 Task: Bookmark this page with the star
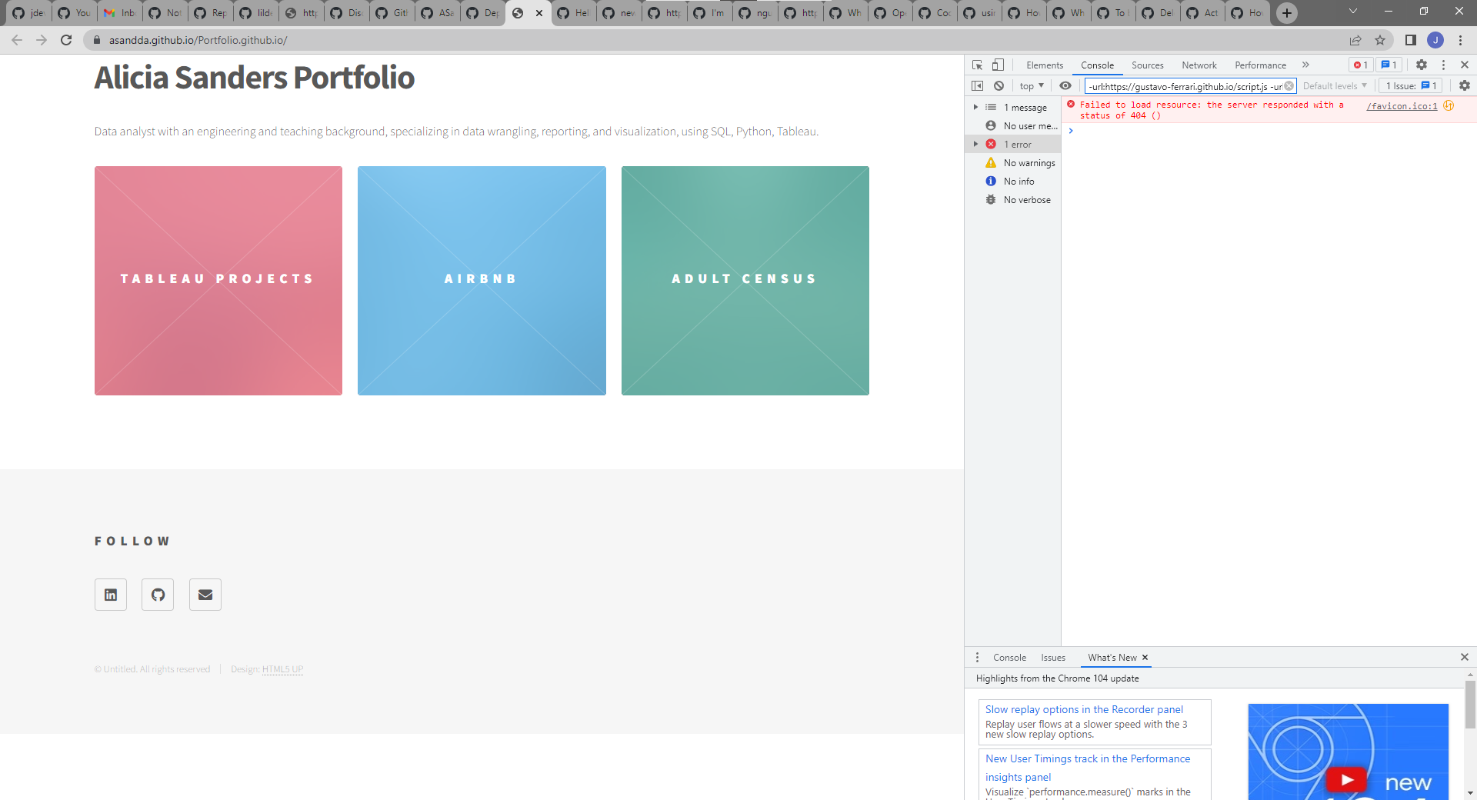pos(1380,40)
